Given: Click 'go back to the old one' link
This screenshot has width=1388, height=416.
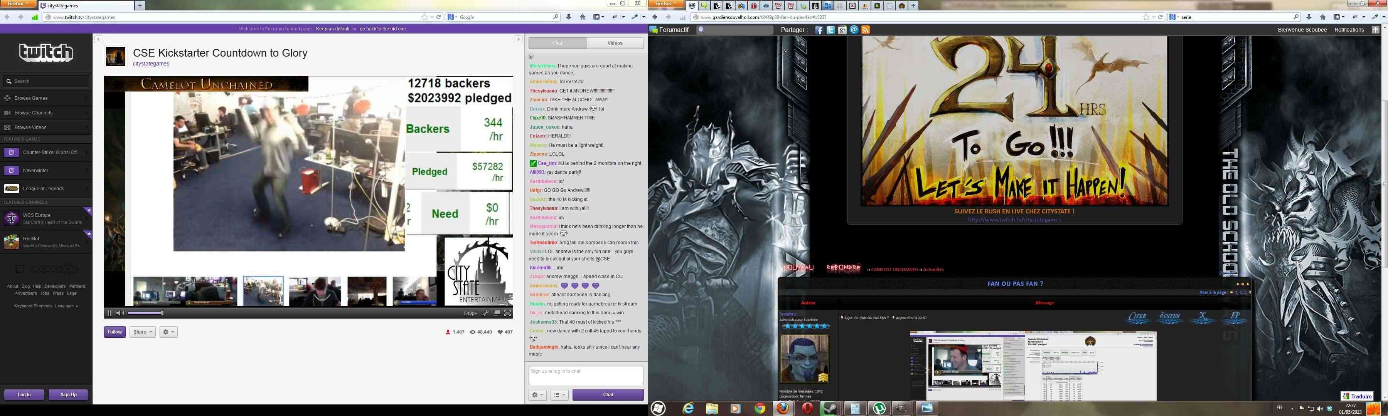Looking at the screenshot, I should pyautogui.click(x=383, y=29).
